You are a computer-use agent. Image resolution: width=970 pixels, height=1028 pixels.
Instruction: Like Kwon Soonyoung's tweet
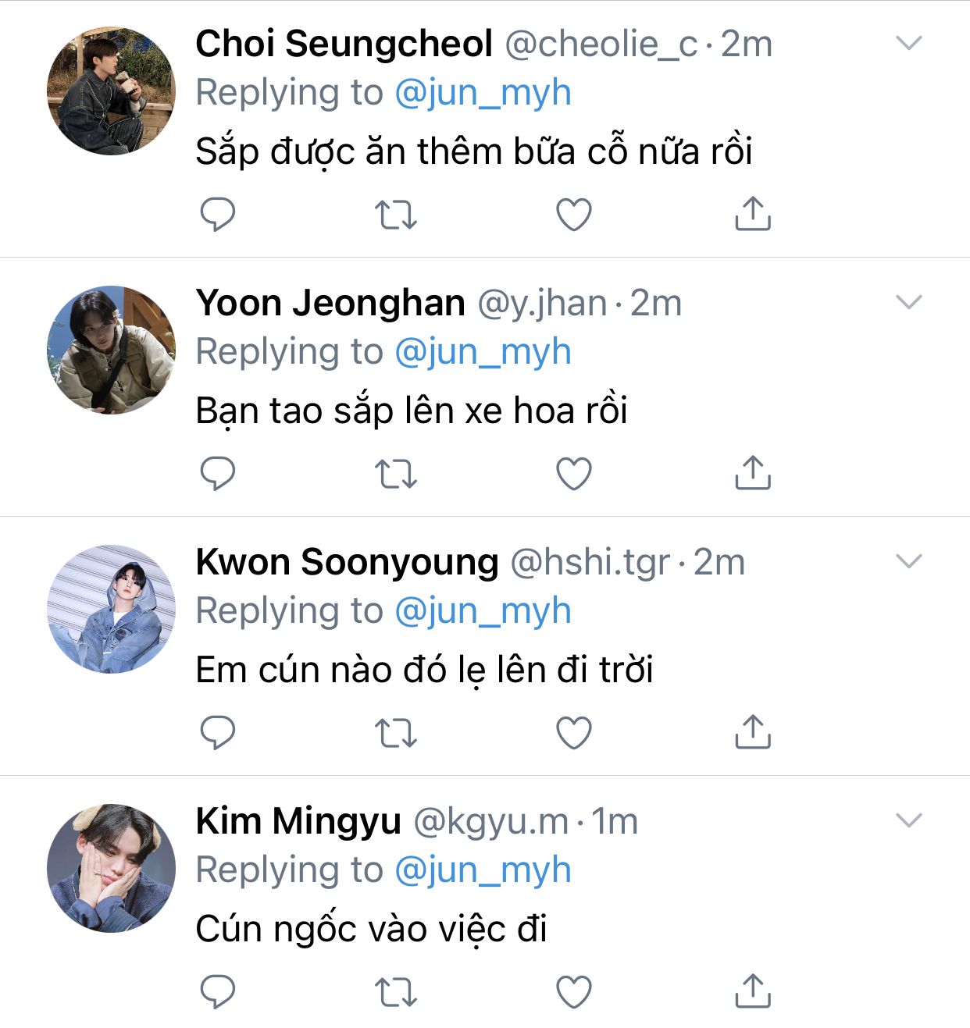click(x=574, y=733)
